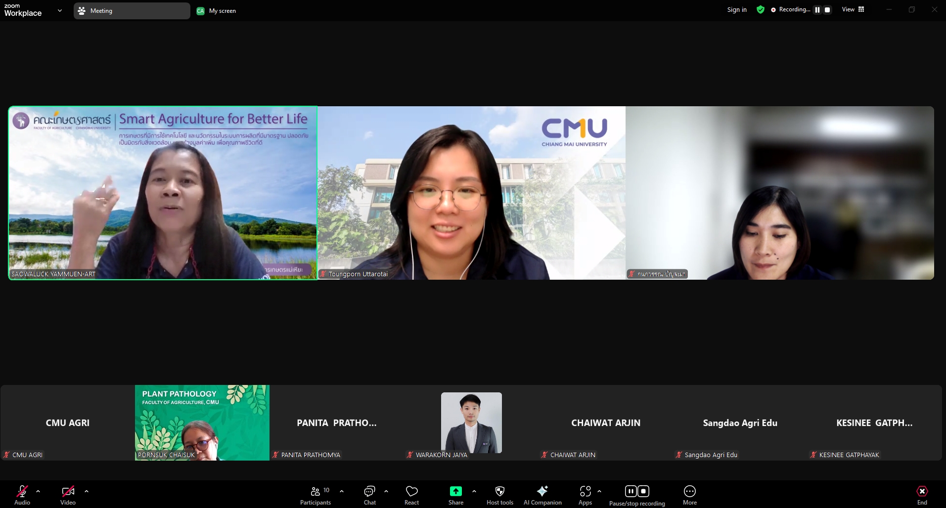Screen dimensions: 946x508
Task: Click the red End meeting button
Action: coord(922,495)
